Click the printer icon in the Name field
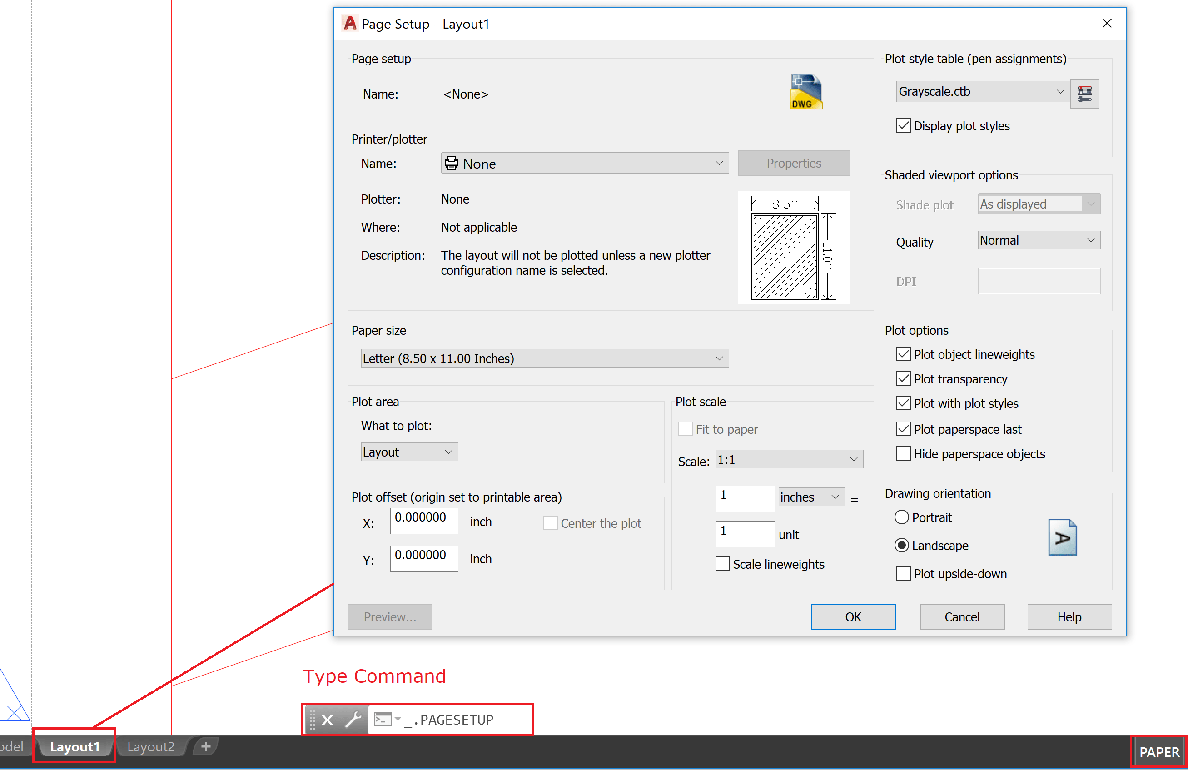1188x770 pixels. coord(451,163)
